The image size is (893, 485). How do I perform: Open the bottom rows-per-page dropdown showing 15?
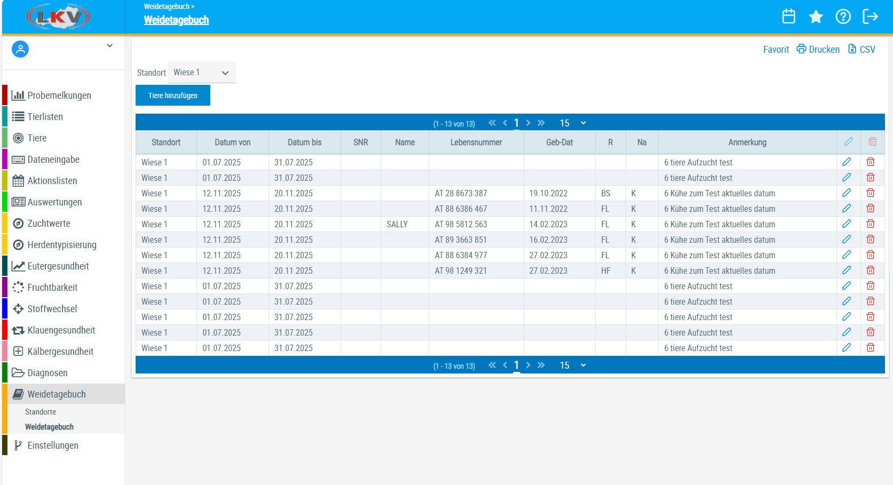pos(573,365)
